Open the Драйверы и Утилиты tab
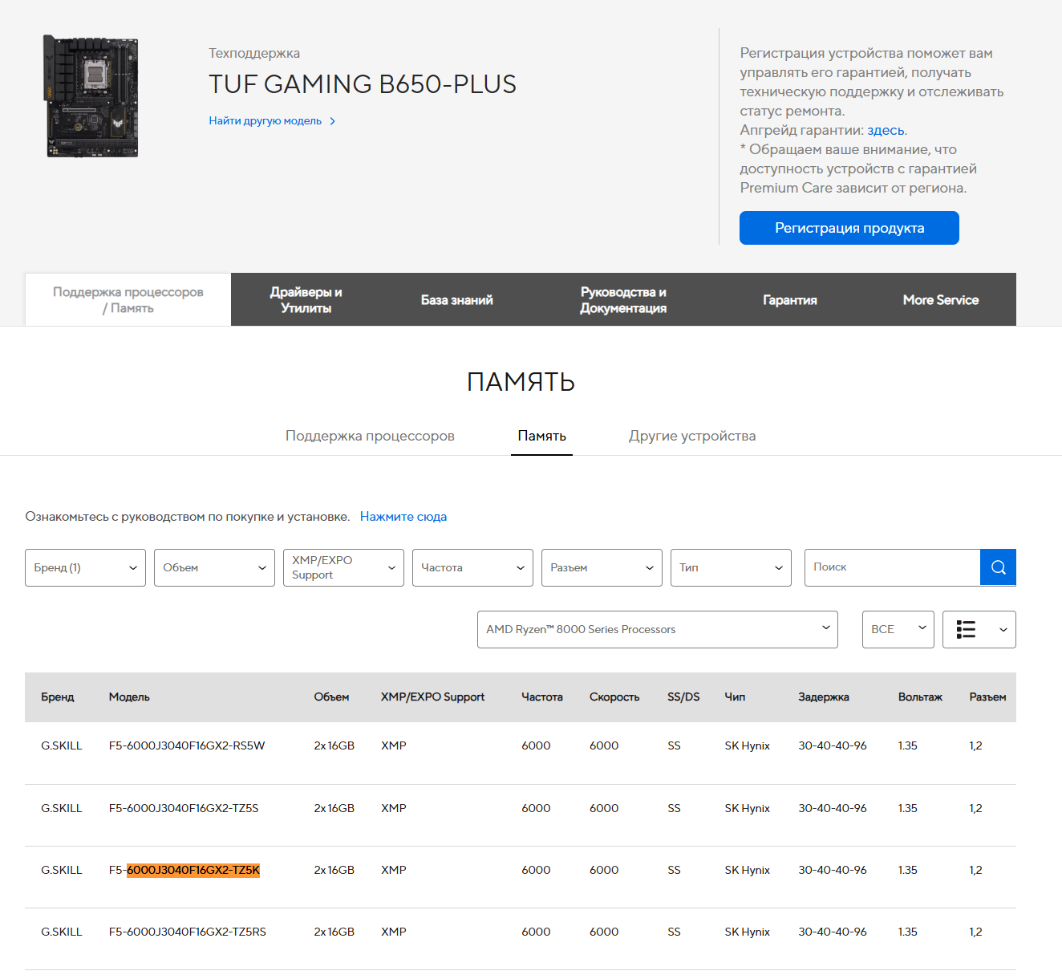1062x979 pixels. [306, 299]
